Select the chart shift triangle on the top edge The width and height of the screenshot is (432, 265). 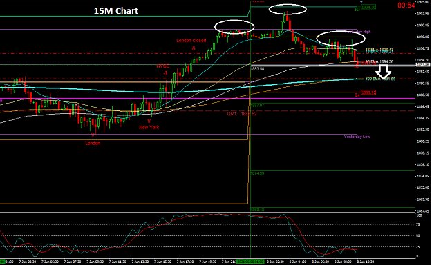click(x=361, y=1)
